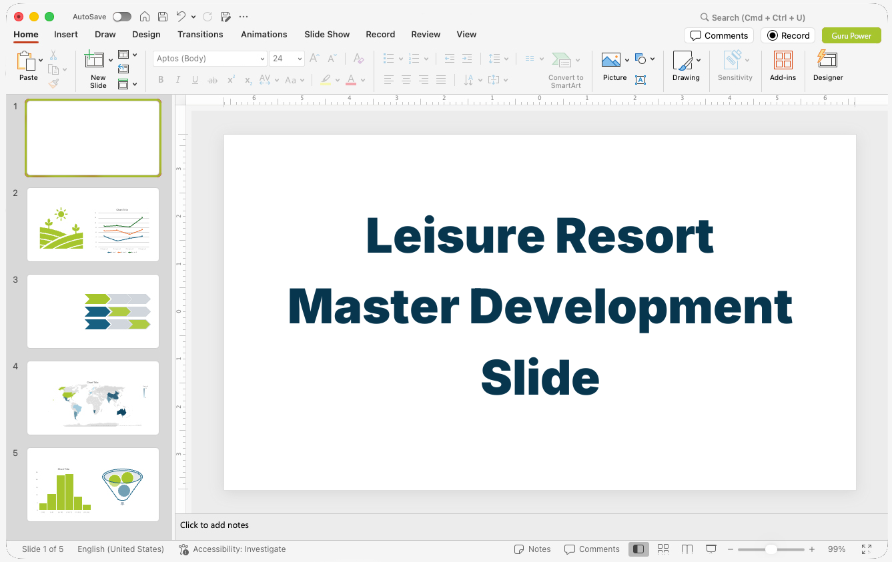The height and width of the screenshot is (562, 892).
Task: Expand the New Slide dropdown arrow
Action: [x=111, y=61]
